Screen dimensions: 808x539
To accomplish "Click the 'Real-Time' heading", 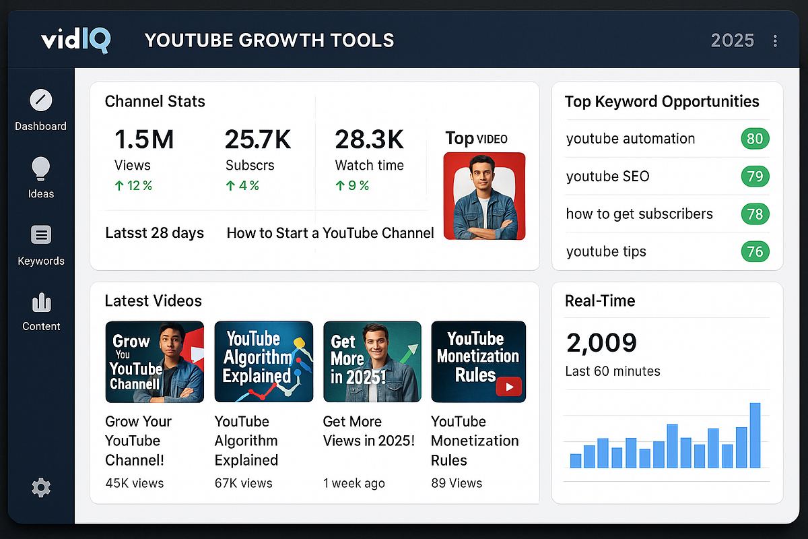I will [600, 301].
